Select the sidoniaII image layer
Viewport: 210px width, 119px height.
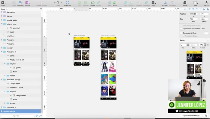click(20, 28)
